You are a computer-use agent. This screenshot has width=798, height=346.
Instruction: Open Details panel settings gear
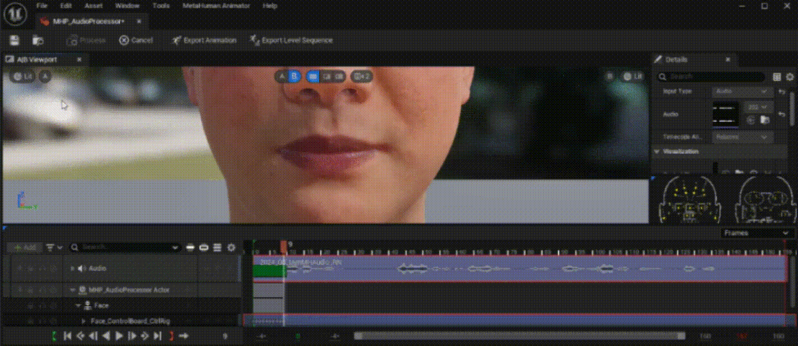tap(789, 77)
